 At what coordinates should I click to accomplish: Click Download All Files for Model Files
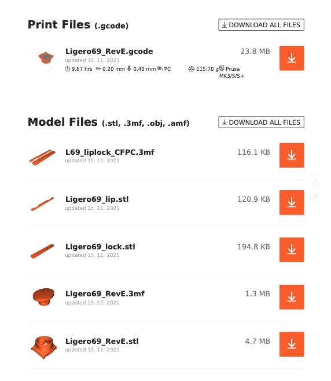[261, 122]
